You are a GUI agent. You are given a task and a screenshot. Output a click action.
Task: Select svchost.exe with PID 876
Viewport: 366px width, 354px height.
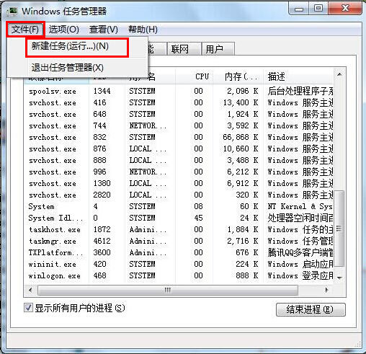(x=179, y=149)
